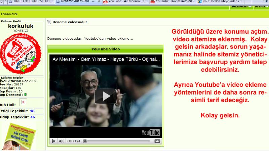Switch to youtubeden siteye video tab

click(220, 2)
